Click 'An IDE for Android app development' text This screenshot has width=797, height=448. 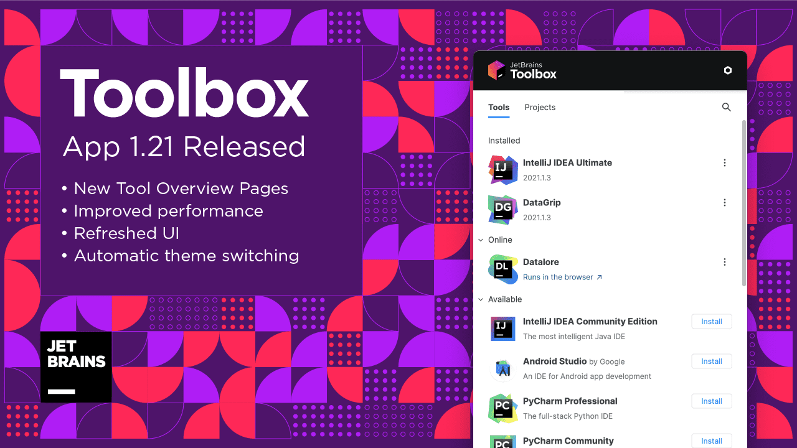[x=587, y=376]
